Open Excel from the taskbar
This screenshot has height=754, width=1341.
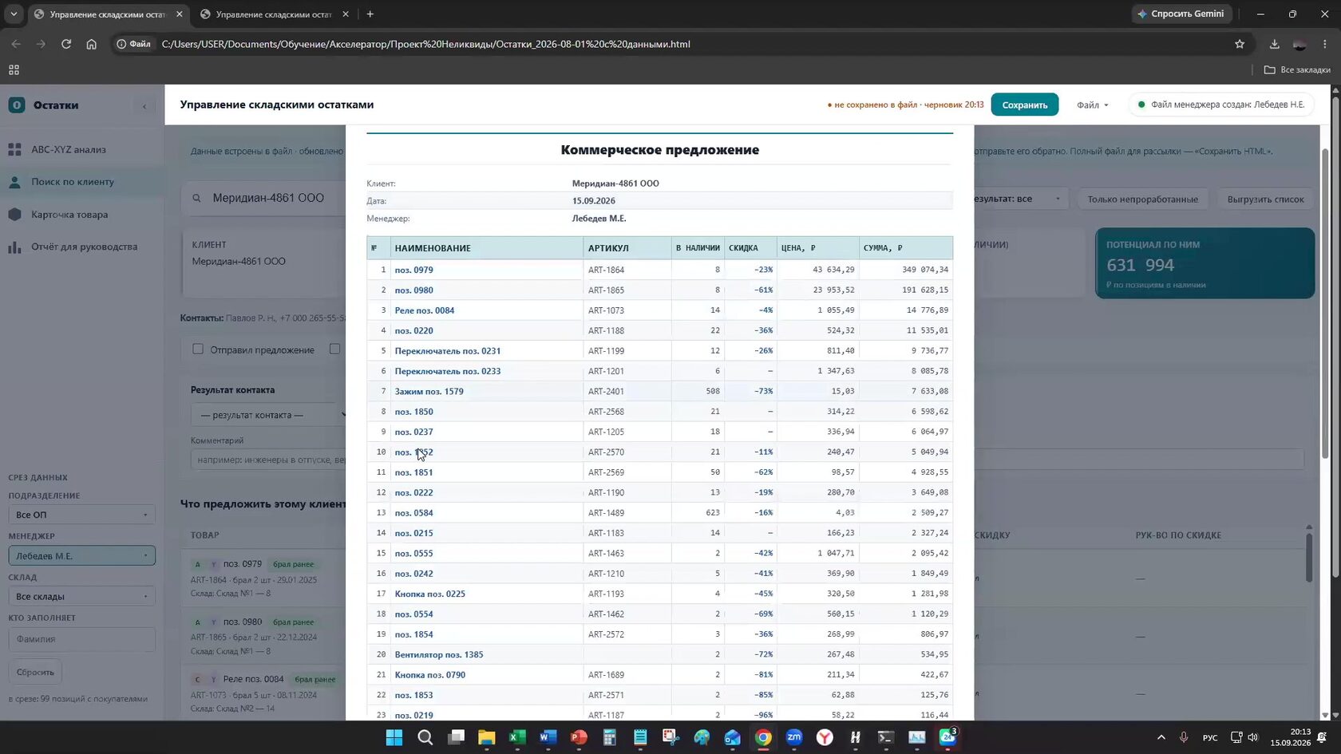517,737
